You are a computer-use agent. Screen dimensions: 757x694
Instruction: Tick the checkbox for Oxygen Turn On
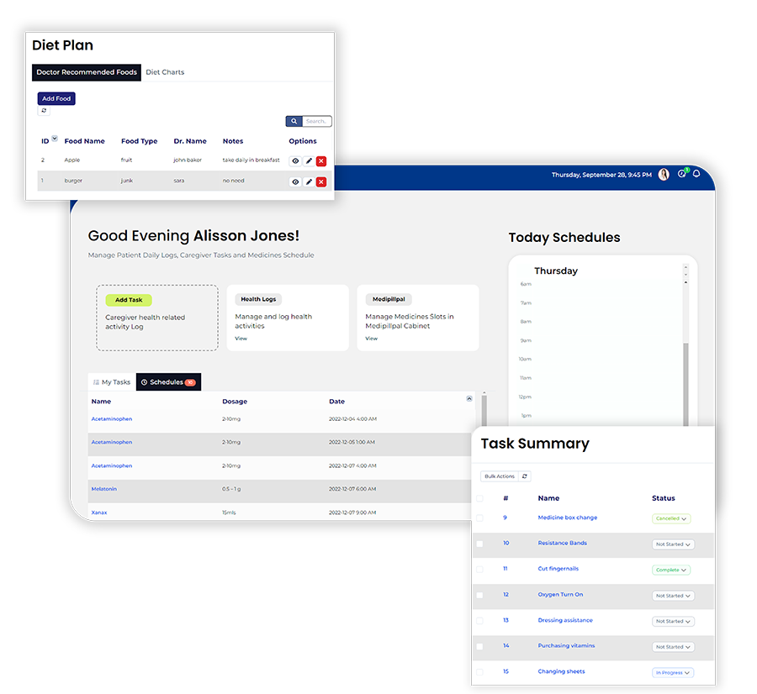479,595
